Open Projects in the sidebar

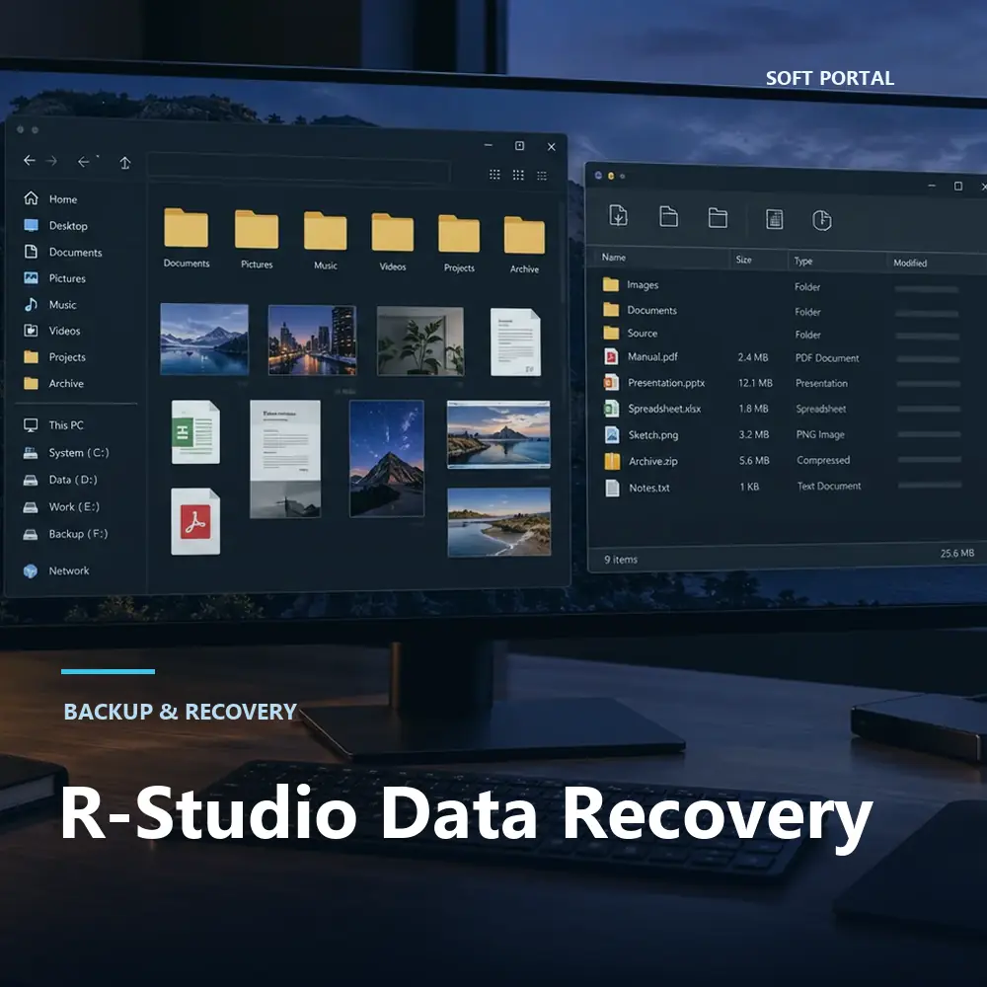(x=54, y=357)
